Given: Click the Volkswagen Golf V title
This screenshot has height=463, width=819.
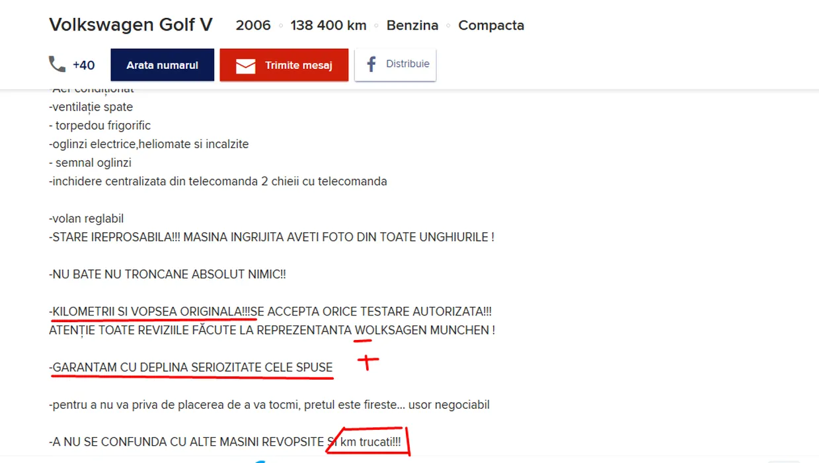Looking at the screenshot, I should 131,25.
